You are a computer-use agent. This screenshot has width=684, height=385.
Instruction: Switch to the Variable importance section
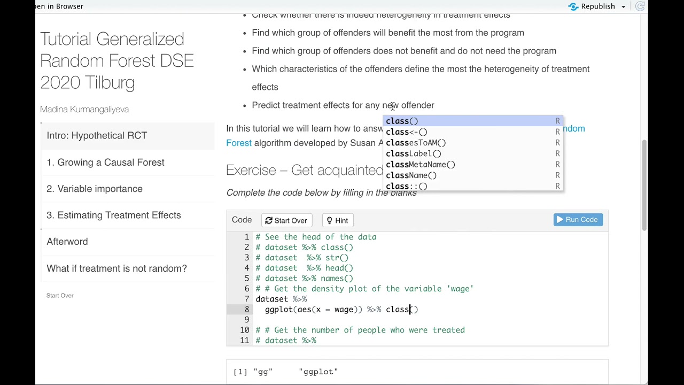point(95,189)
